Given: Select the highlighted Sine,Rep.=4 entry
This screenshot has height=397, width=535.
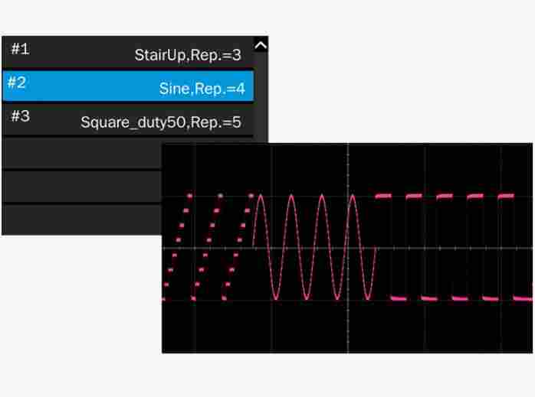Looking at the screenshot, I should coord(202,89).
